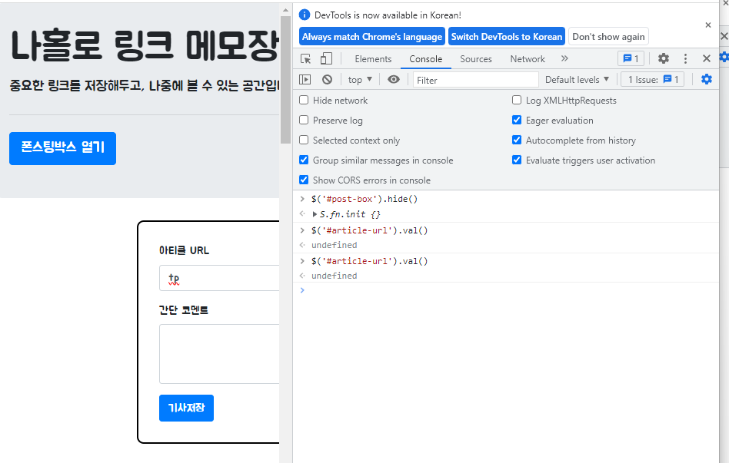Click the page vertical scrollbar thumb
Image resolution: width=729 pixels, height=463 pixels.
tap(285, 80)
